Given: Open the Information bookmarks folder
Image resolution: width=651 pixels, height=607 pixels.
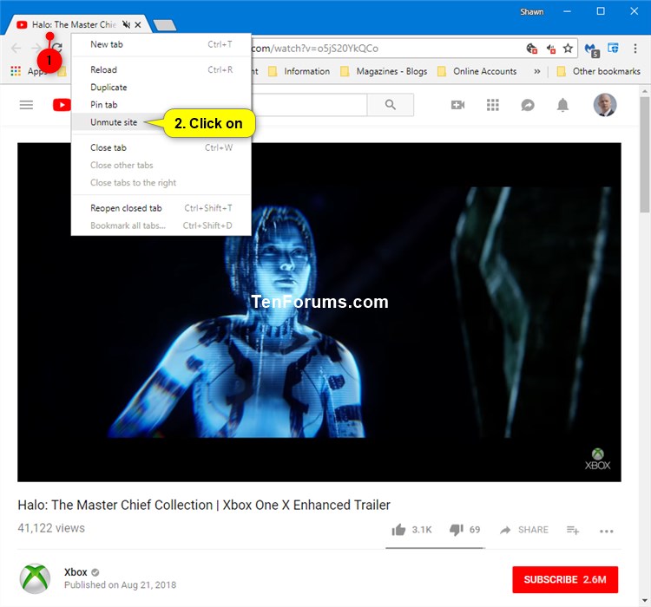Looking at the screenshot, I should click(299, 71).
